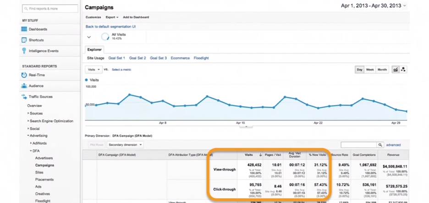The image size is (429, 203).
Task: Switch to line chart view icon
Action: point(395,70)
